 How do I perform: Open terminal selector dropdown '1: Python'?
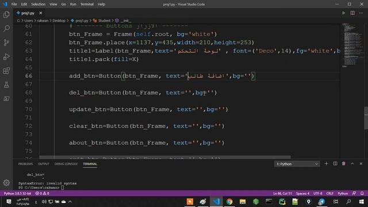pyautogui.click(x=297, y=164)
